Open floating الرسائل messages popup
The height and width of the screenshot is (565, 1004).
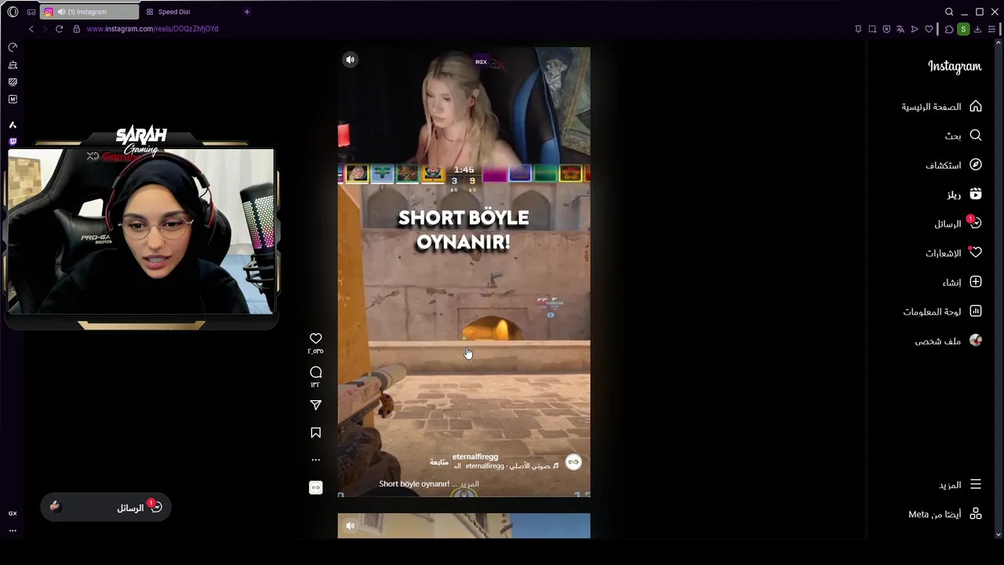tap(106, 508)
